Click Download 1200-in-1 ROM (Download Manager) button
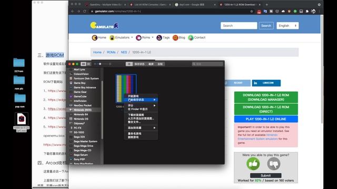 coord(266,97)
